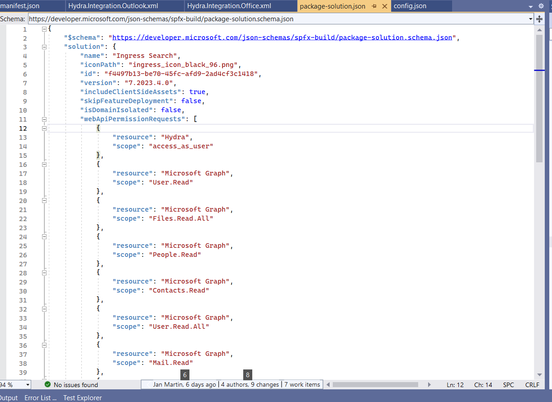Open editor options via the gear icon
Screen dimensions: 552x402
pos(541,5)
